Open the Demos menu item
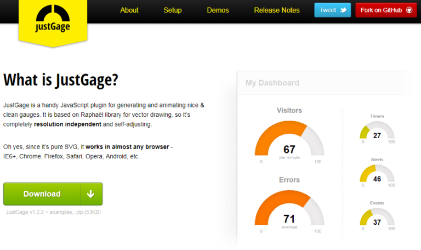This screenshot has height=250, width=421. tap(218, 10)
